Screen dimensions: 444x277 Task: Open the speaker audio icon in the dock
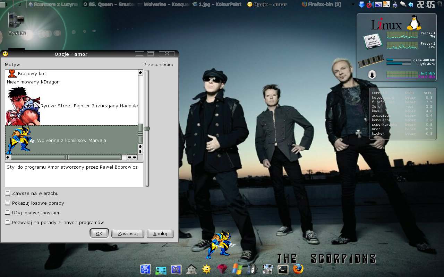(253, 269)
